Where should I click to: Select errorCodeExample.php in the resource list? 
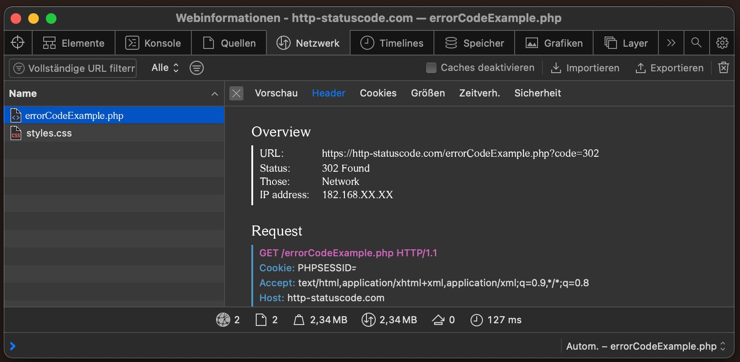[x=114, y=115]
